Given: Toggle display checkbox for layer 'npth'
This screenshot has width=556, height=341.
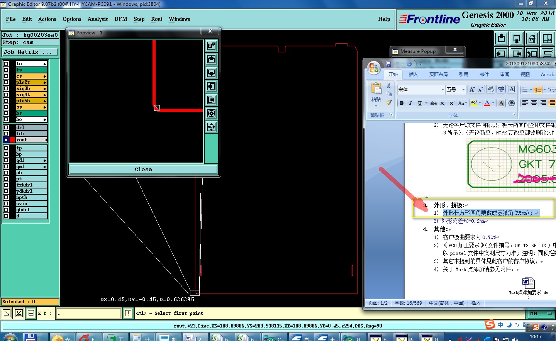Looking at the screenshot, I should [6, 197].
